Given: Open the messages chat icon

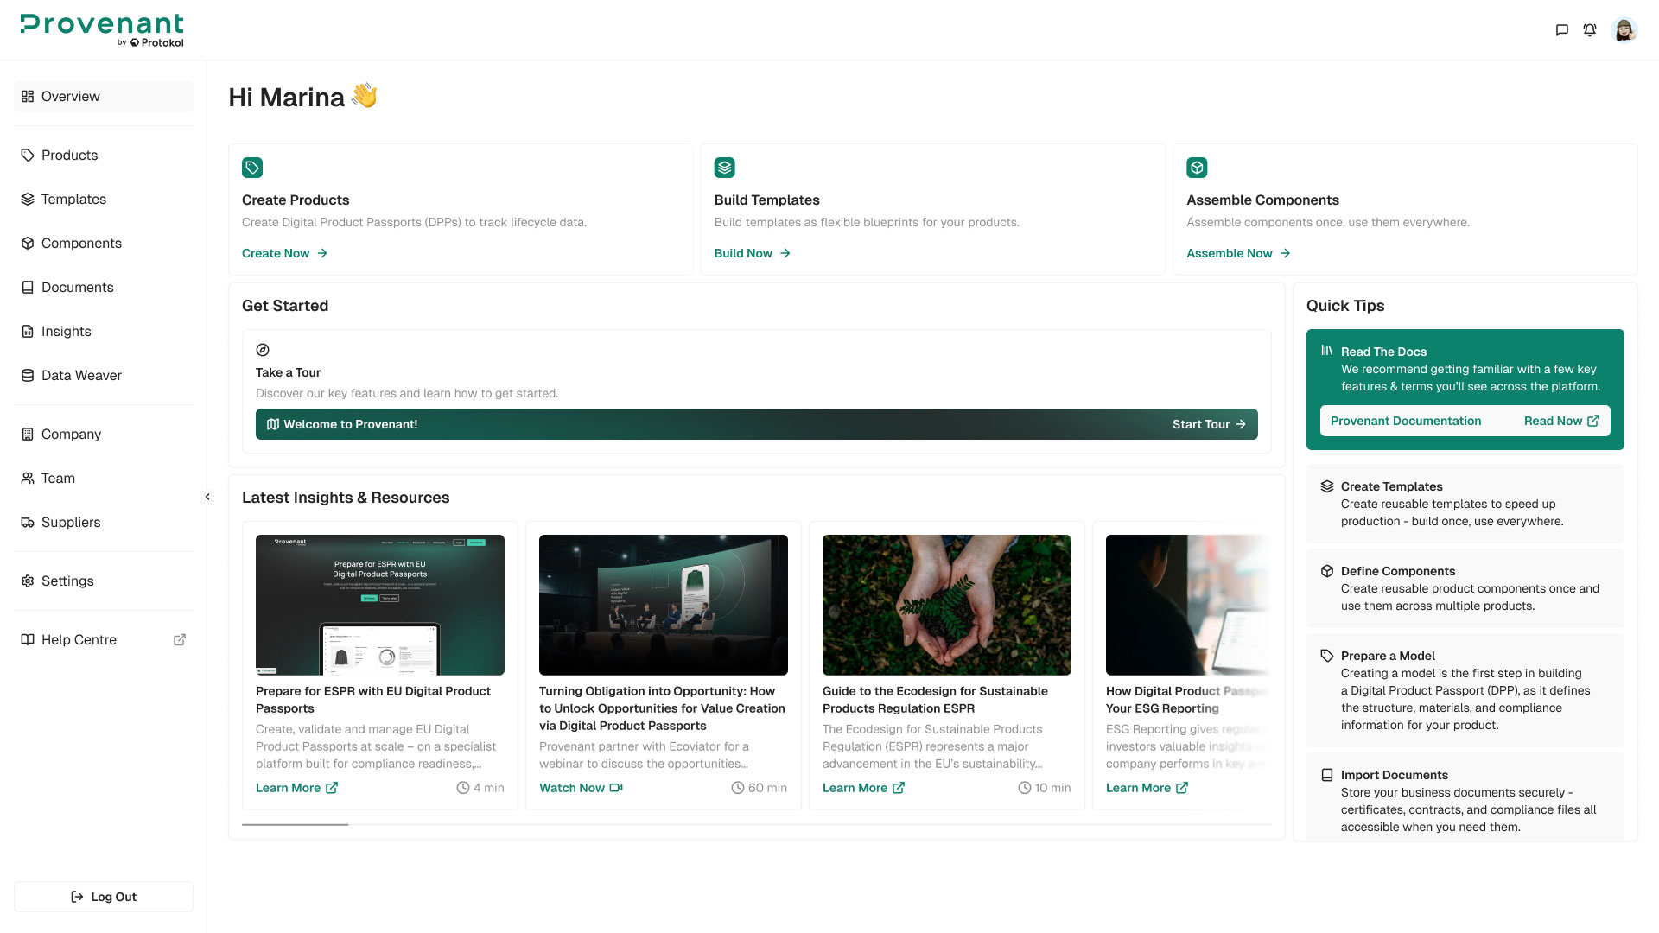Looking at the screenshot, I should [1561, 30].
